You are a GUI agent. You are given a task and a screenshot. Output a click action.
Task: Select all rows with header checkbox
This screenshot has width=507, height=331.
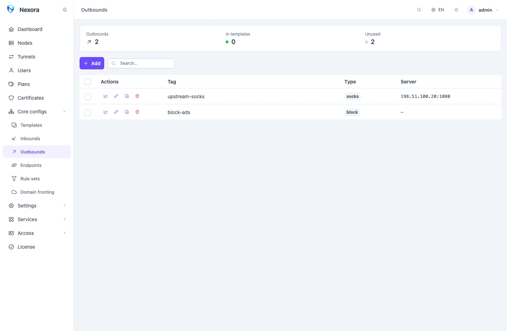click(88, 82)
